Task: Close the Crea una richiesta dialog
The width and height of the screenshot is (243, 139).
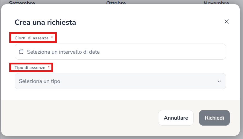Action: click(x=227, y=21)
